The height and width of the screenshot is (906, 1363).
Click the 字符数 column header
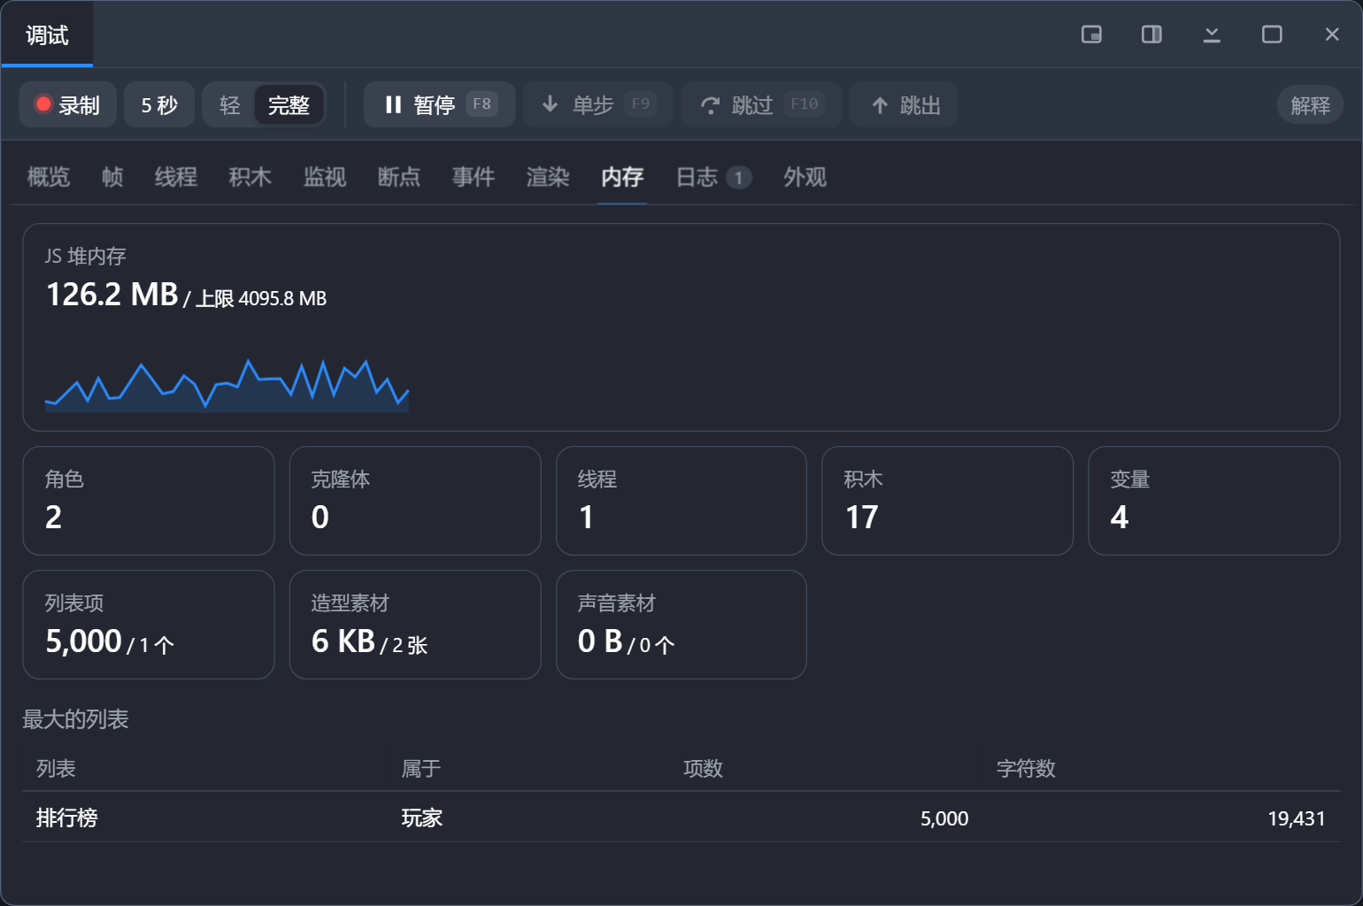[1026, 768]
